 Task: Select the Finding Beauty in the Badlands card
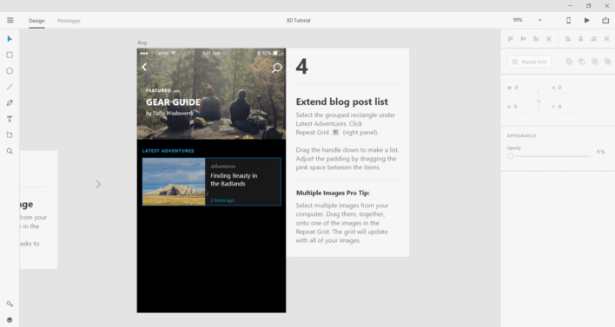tap(212, 181)
